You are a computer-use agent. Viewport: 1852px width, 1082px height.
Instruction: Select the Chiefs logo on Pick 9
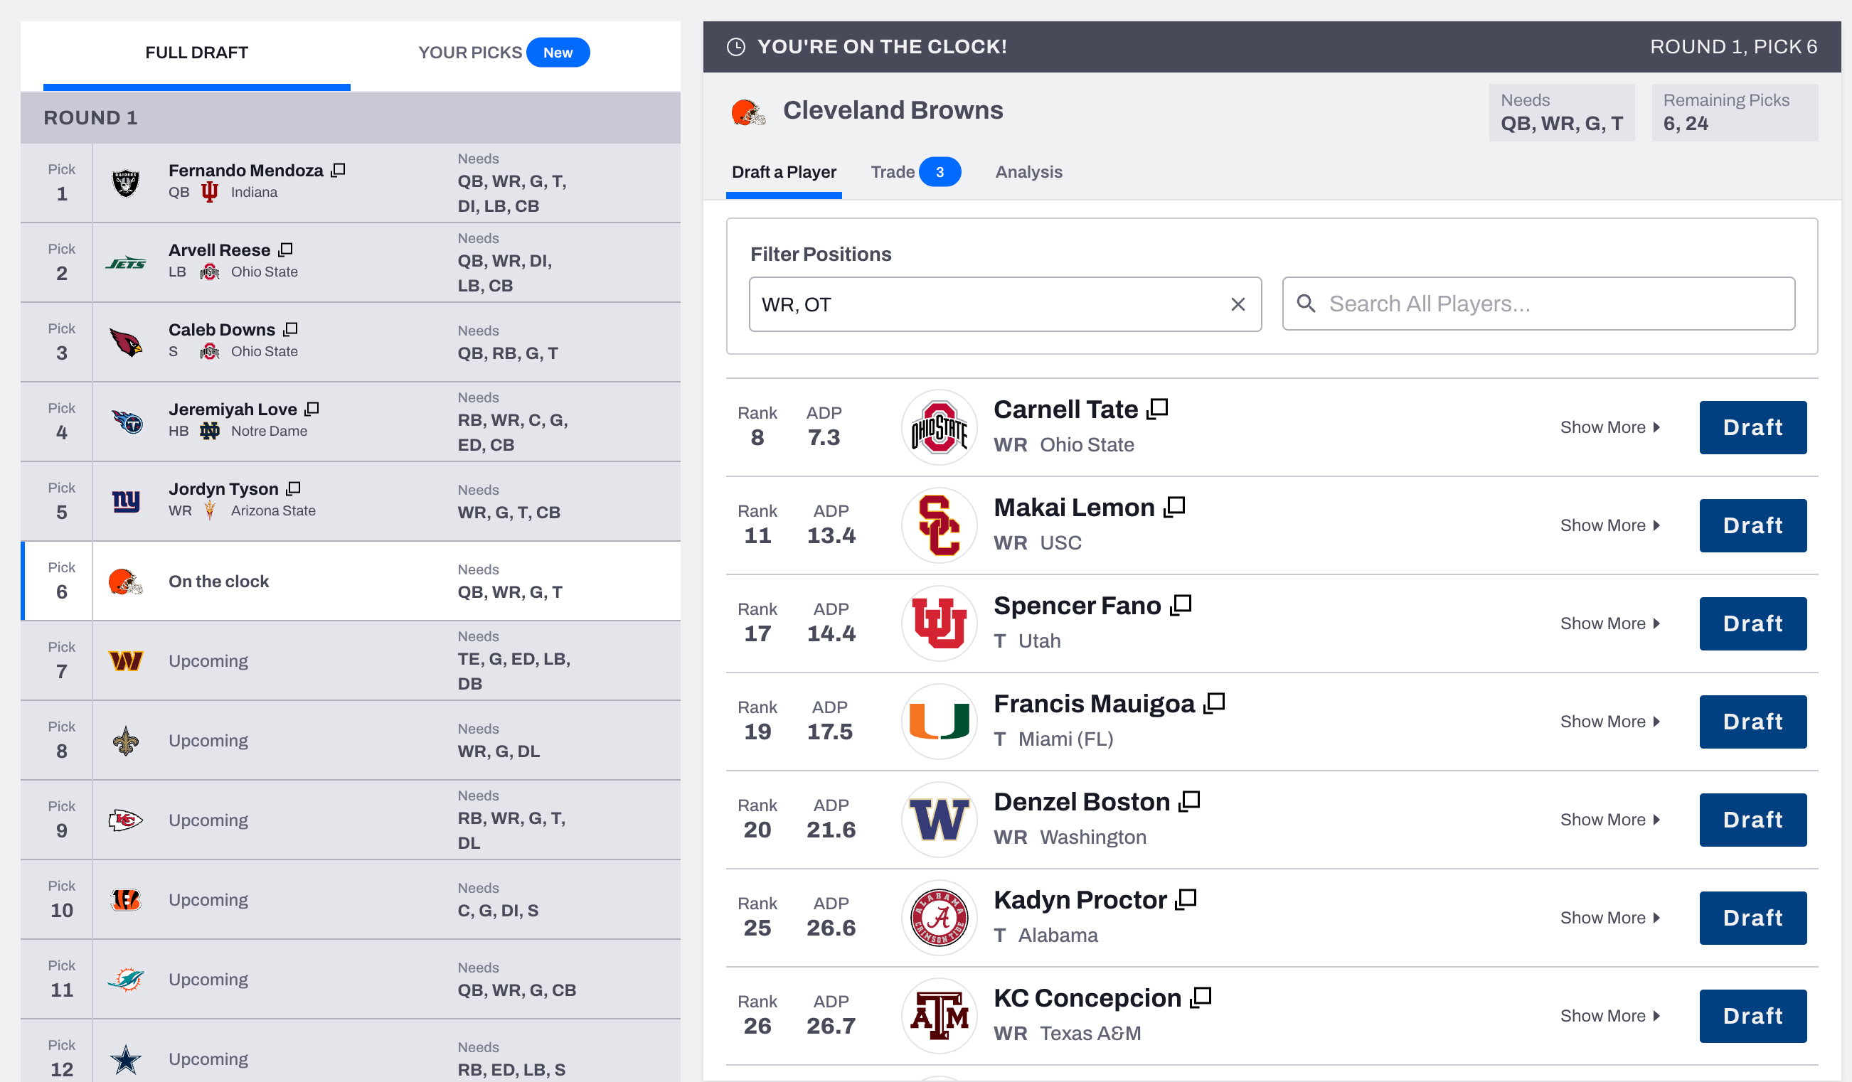[127, 820]
